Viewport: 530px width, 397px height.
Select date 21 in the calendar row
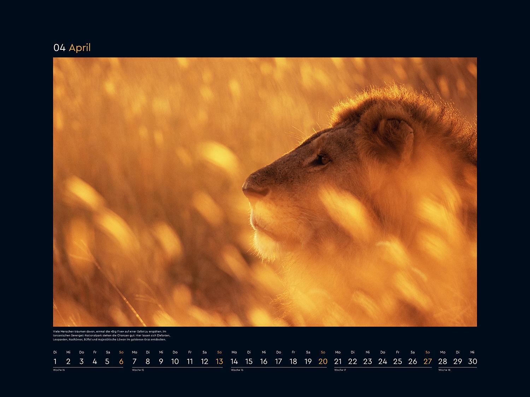(338, 361)
